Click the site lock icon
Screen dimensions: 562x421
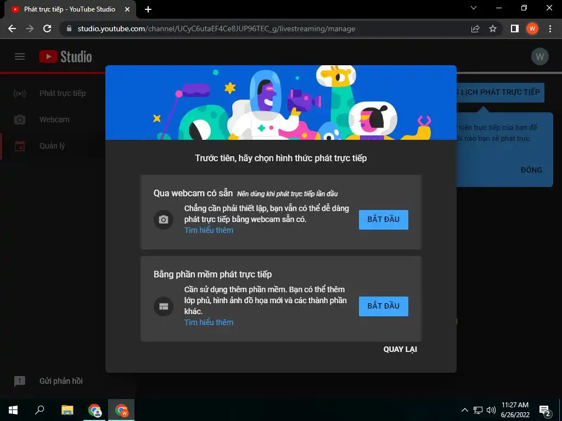tap(69, 29)
